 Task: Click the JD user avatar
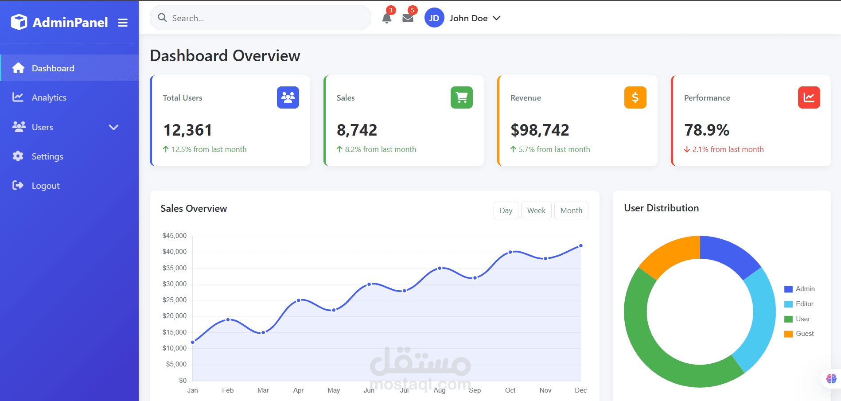pos(434,18)
